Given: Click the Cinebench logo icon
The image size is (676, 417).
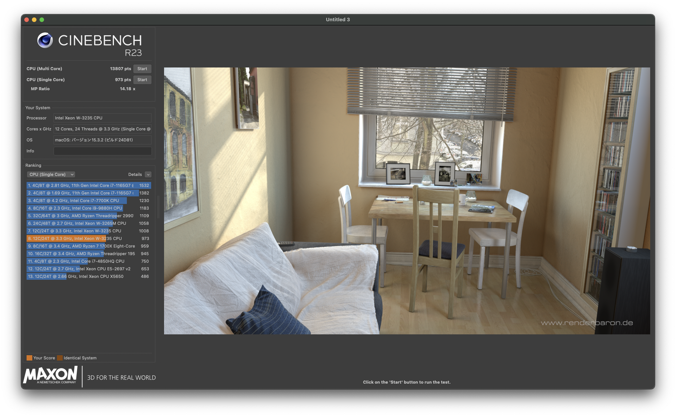Looking at the screenshot, I should (45, 40).
